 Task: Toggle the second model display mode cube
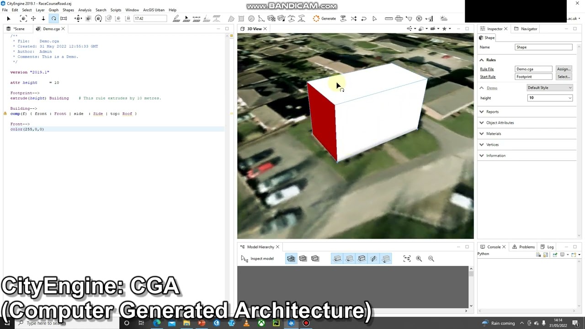pos(303,259)
